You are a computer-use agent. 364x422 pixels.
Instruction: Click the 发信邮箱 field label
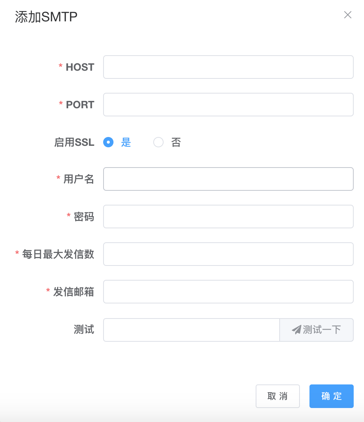74,292
